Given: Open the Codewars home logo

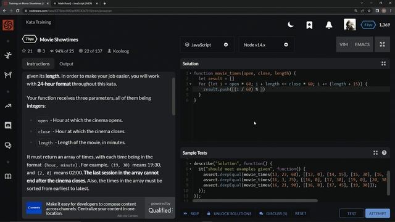Looking at the screenshot, I should [8, 25].
